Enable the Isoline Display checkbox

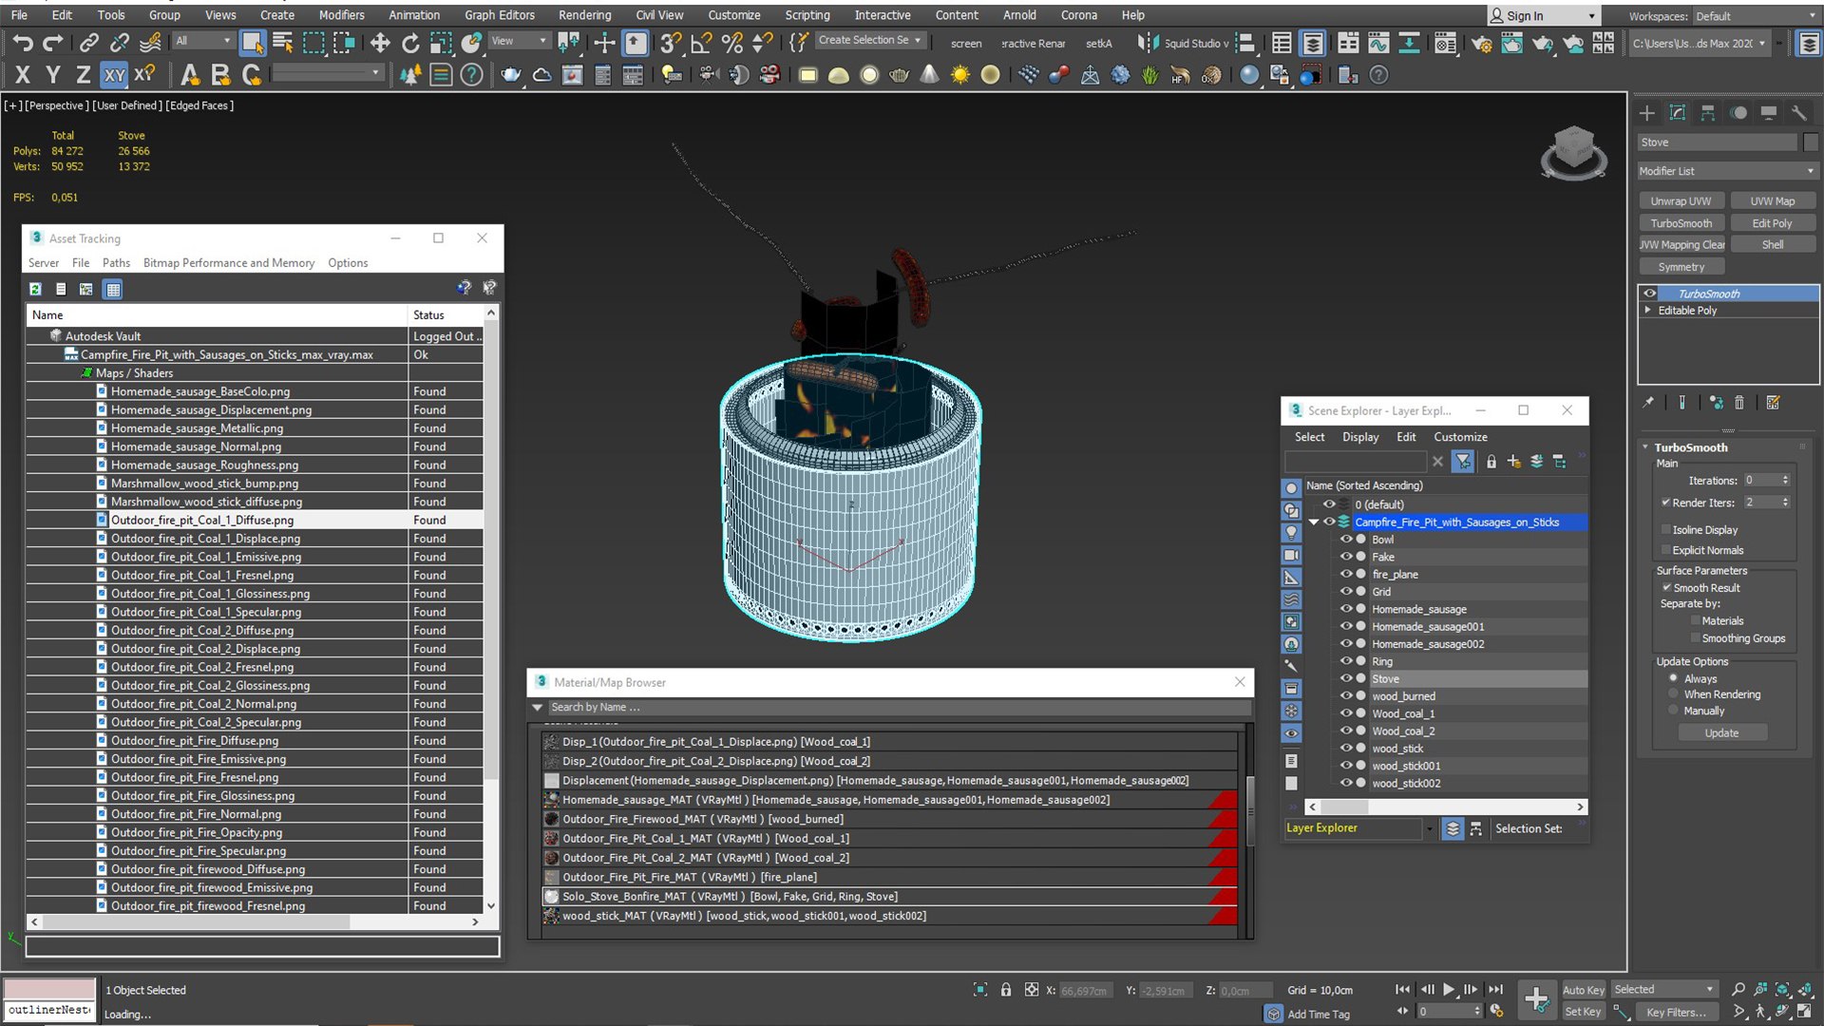pos(1665,529)
